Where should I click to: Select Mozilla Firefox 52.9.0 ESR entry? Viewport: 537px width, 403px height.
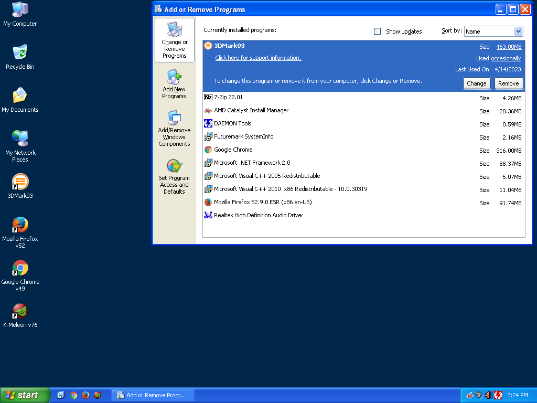pos(364,203)
